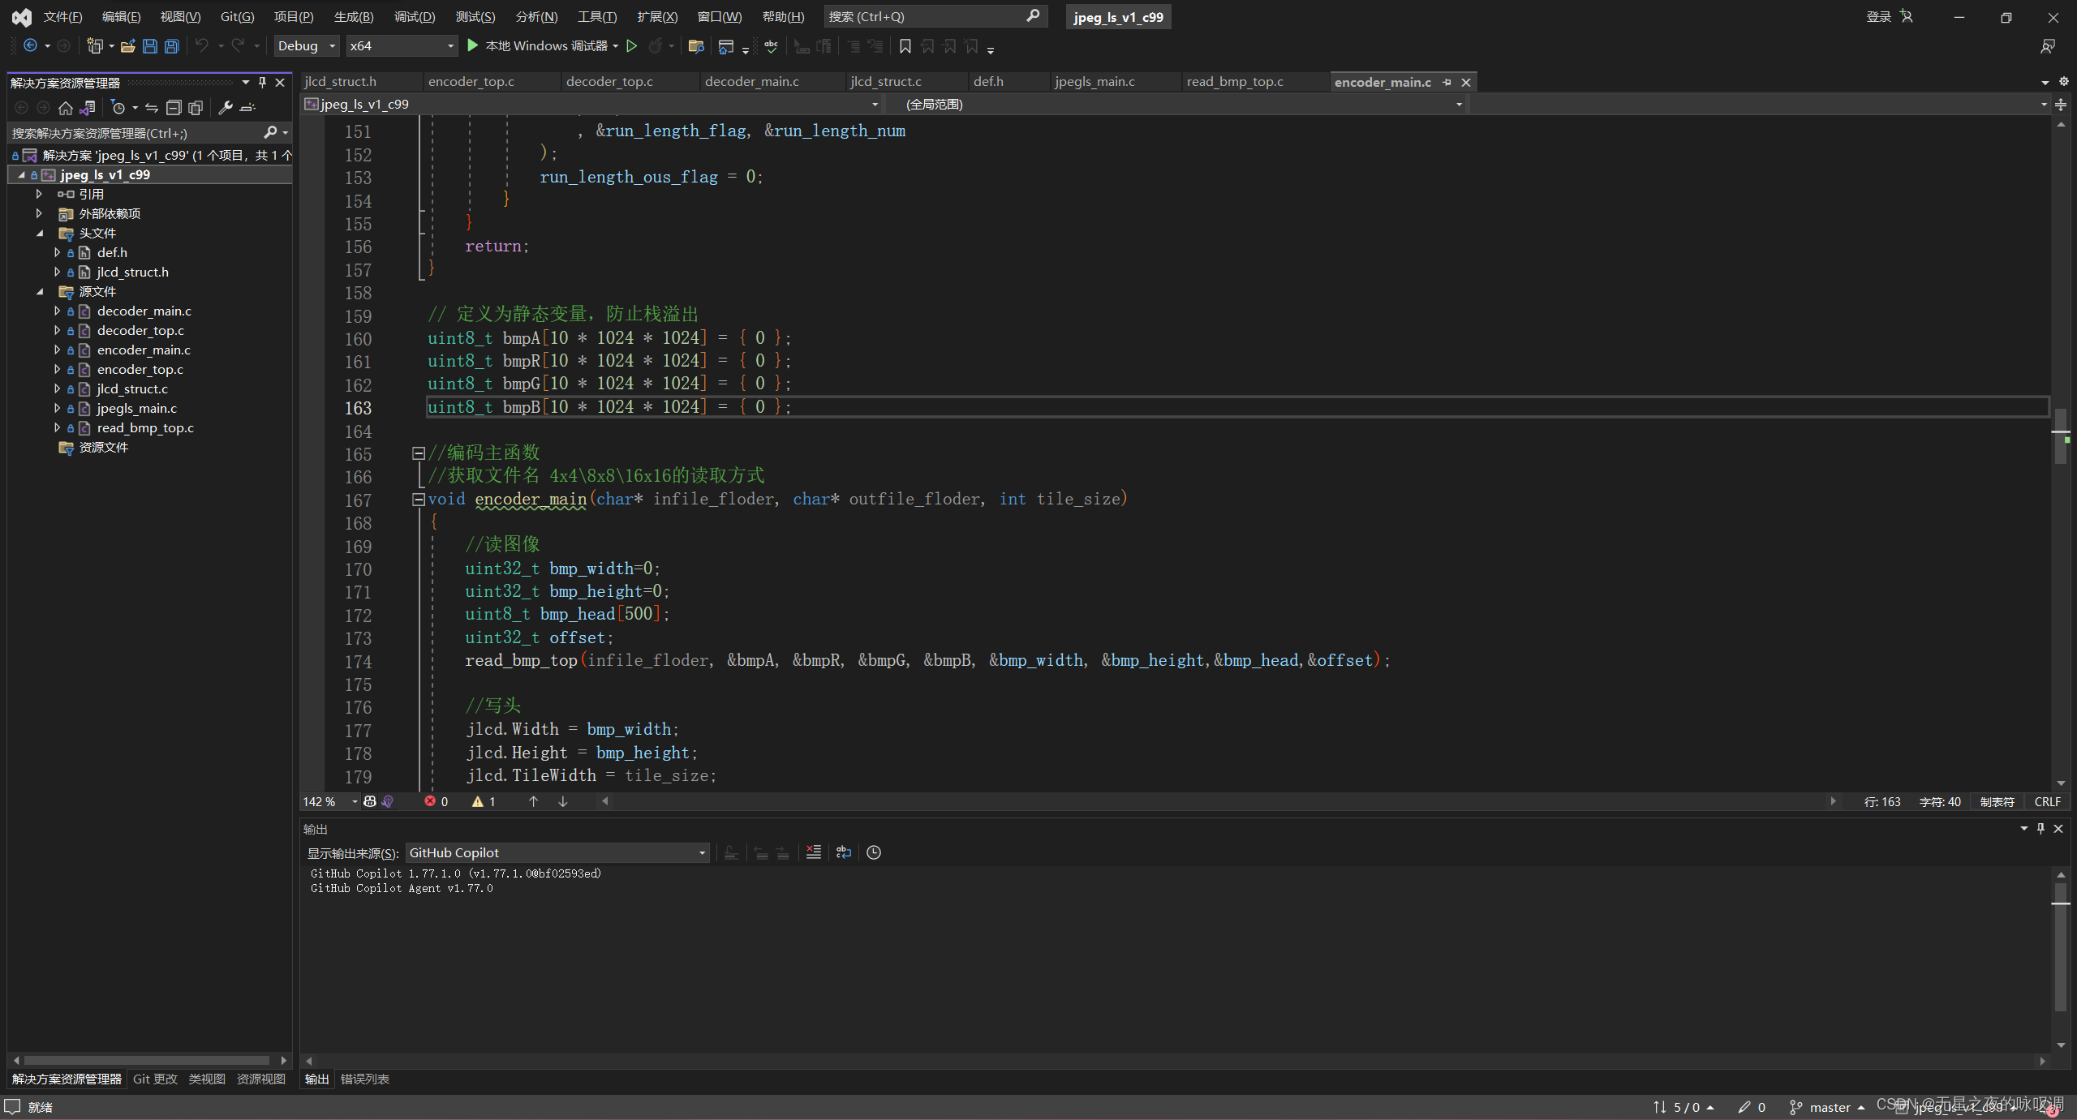Image resolution: width=2077 pixels, height=1120 pixels.
Task: Click the Show All Files icon in Solution Explorer
Action: 195,108
